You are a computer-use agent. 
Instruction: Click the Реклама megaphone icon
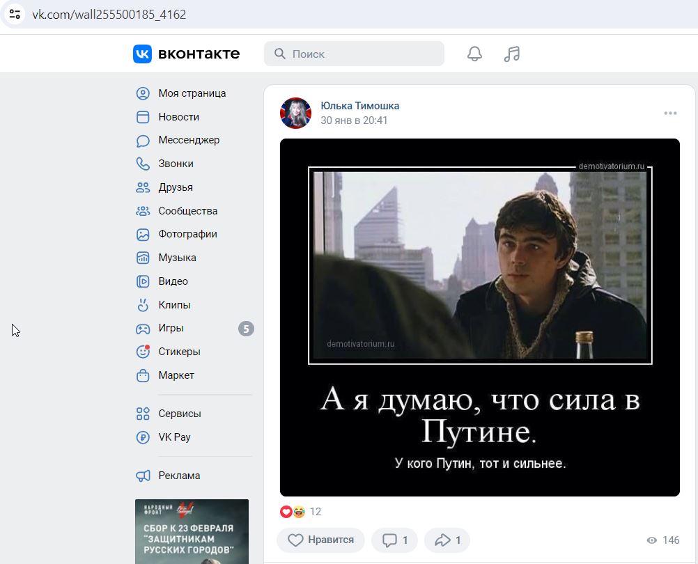(x=143, y=476)
